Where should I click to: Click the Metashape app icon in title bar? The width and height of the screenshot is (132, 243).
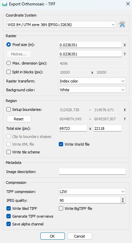coord(5,4)
